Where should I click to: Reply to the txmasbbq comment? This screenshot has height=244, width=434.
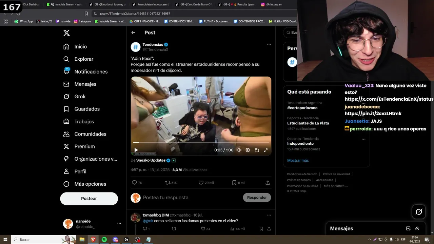click(x=146, y=229)
